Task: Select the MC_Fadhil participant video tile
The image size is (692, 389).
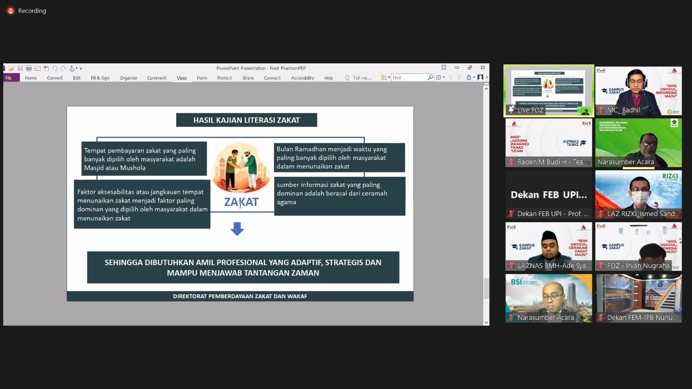Action: pos(638,91)
